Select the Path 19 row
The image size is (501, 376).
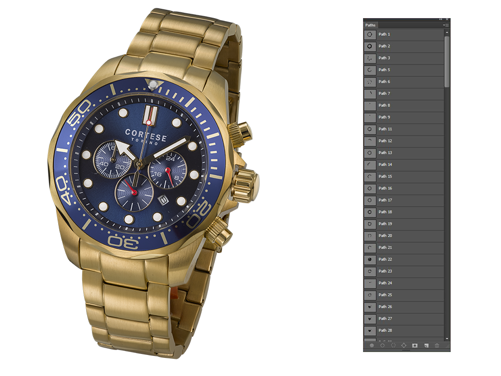[404, 223]
